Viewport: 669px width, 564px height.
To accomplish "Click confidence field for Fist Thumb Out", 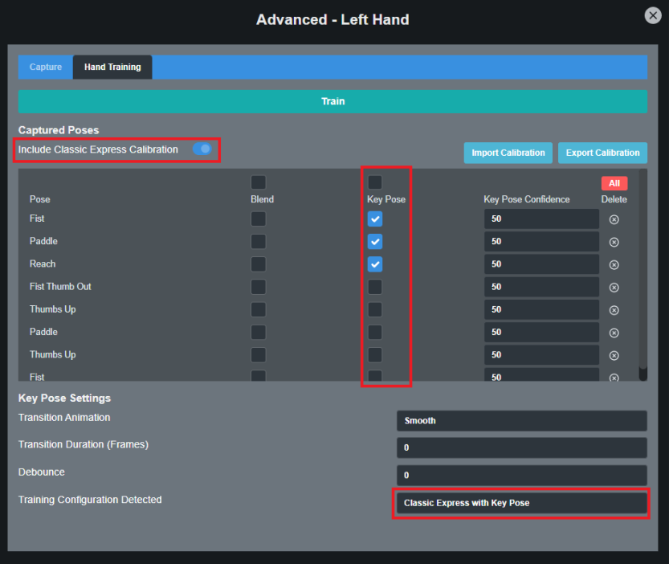I will 541,287.
